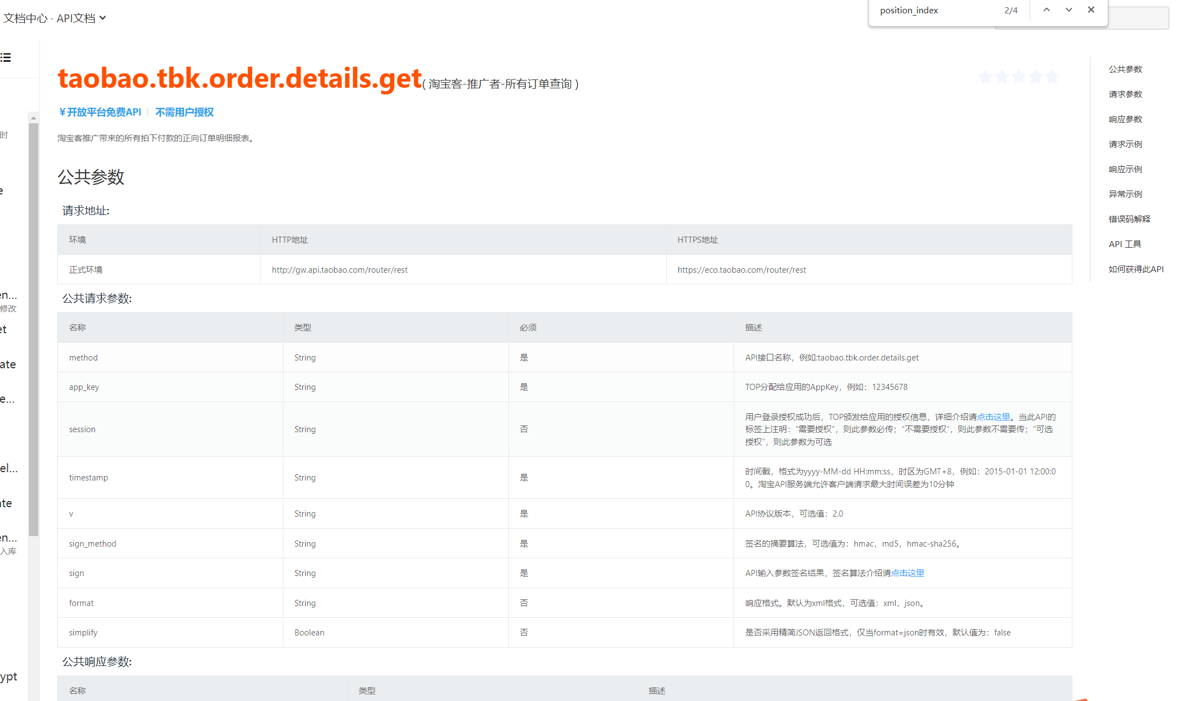Screen dimensions: 1183x701
Task: Click 点击这里 link in session description
Action: (994, 417)
